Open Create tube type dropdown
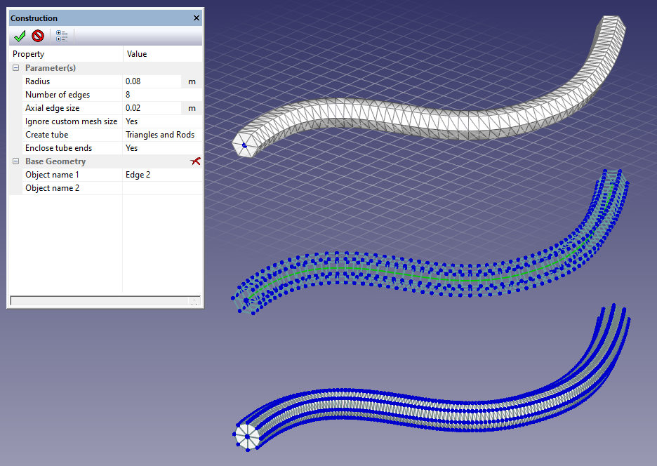Screen dimensions: 657x466 tap(161, 135)
